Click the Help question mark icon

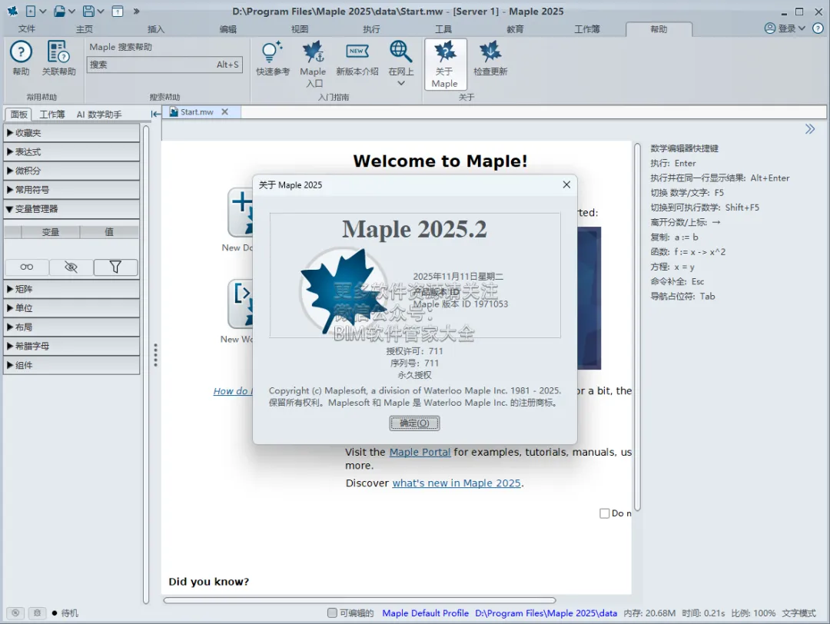point(22,52)
